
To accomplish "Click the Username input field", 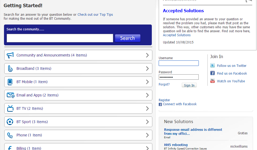I will coord(179,63).
